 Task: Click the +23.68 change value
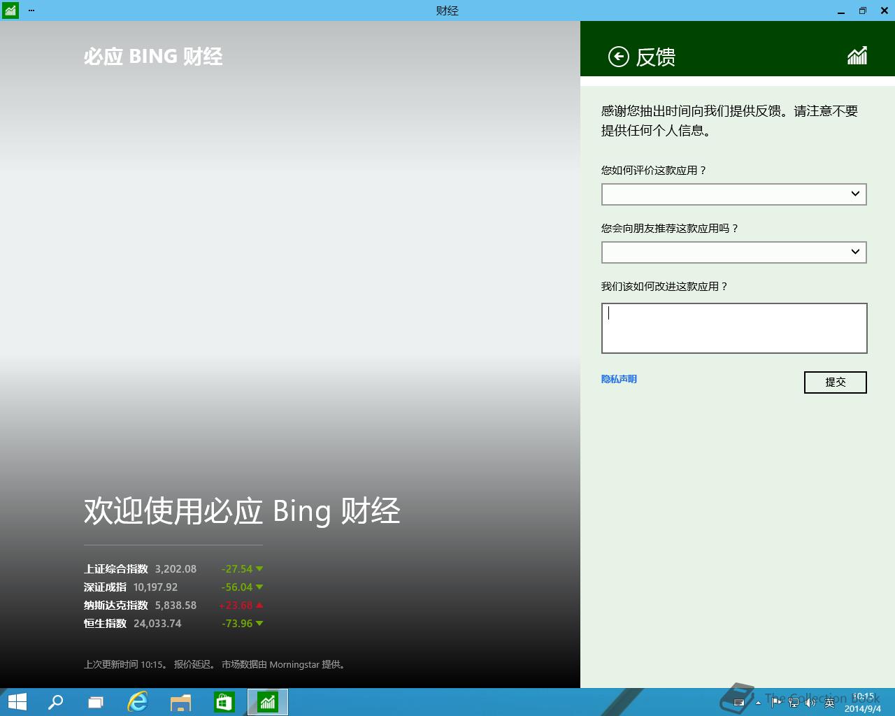[236, 606]
